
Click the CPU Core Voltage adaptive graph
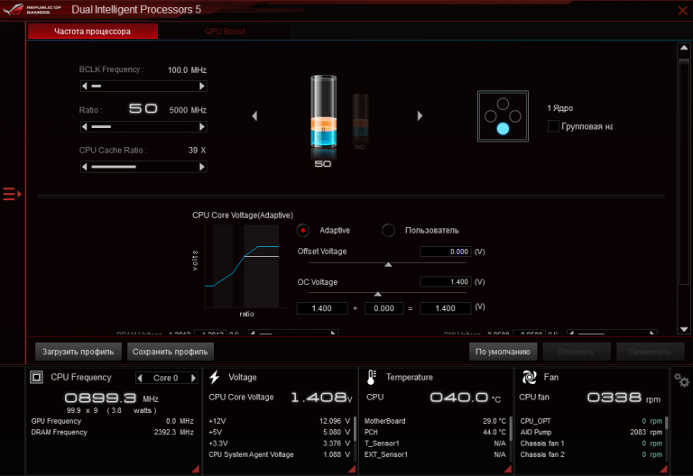click(242, 266)
